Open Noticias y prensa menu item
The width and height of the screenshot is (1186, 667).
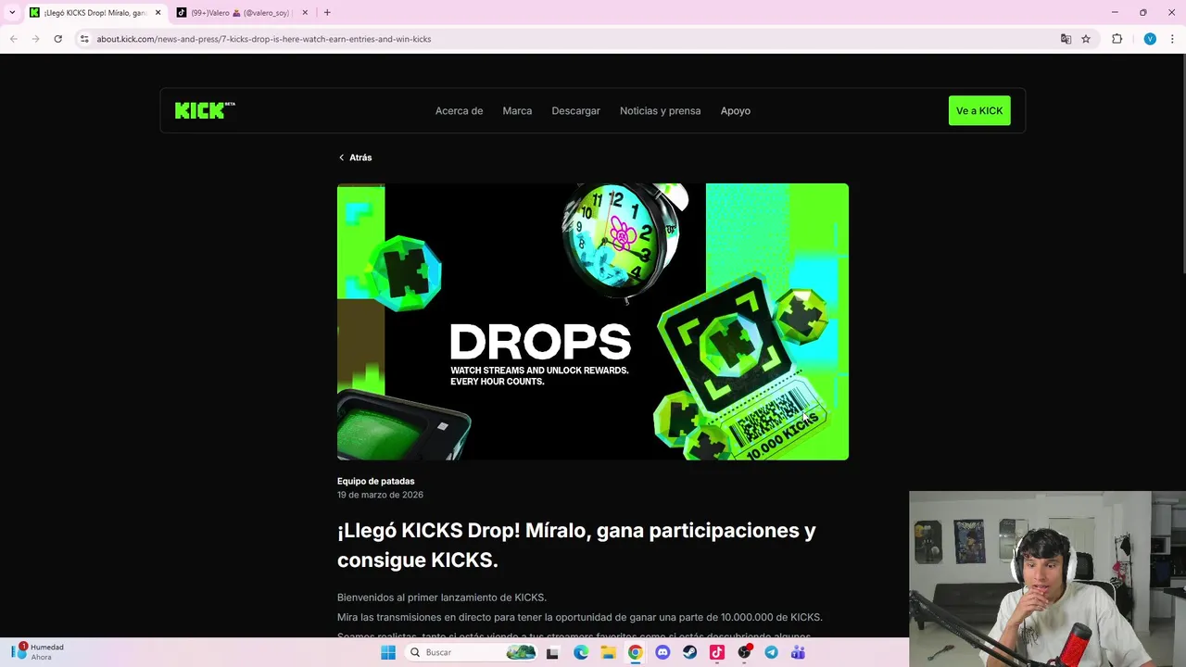pos(660,110)
